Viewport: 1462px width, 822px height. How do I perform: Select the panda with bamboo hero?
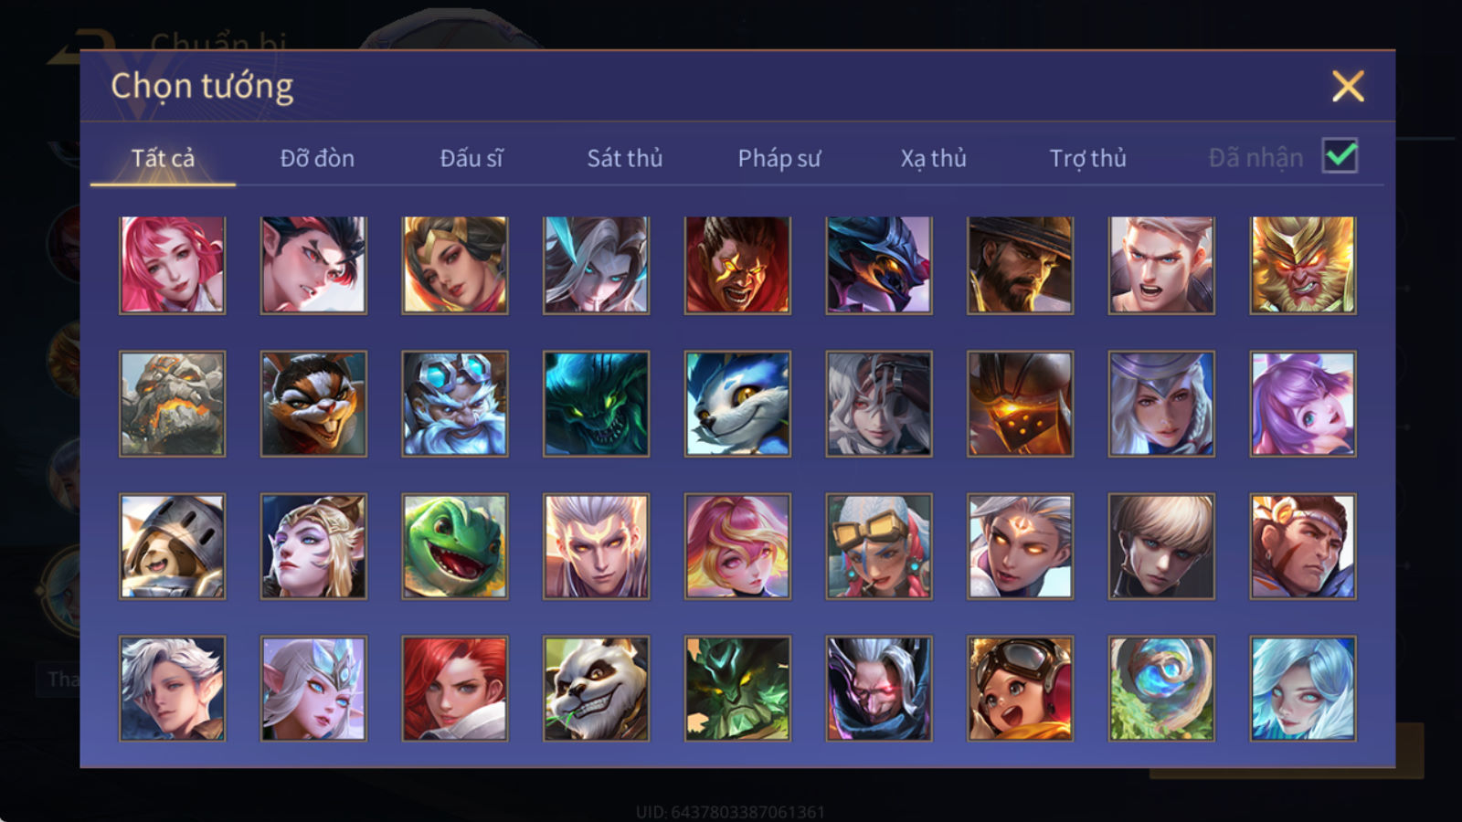click(596, 688)
